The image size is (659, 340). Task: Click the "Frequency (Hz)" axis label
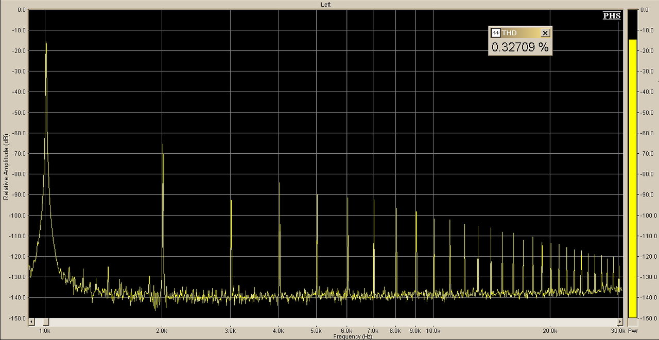click(x=352, y=337)
